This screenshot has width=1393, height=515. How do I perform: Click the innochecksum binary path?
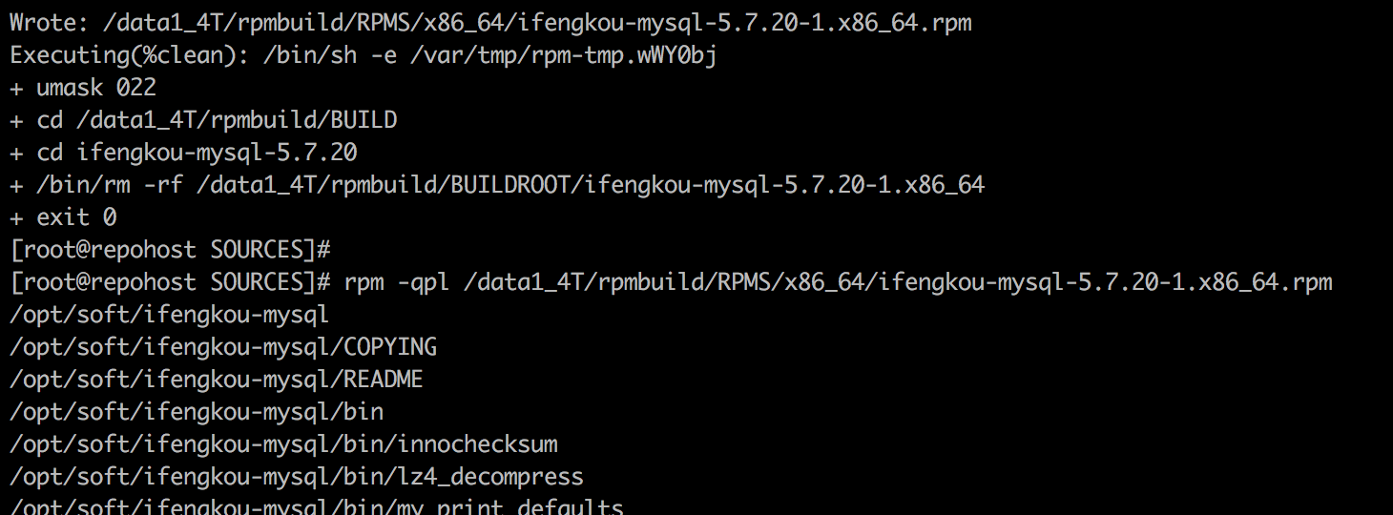coord(283,444)
